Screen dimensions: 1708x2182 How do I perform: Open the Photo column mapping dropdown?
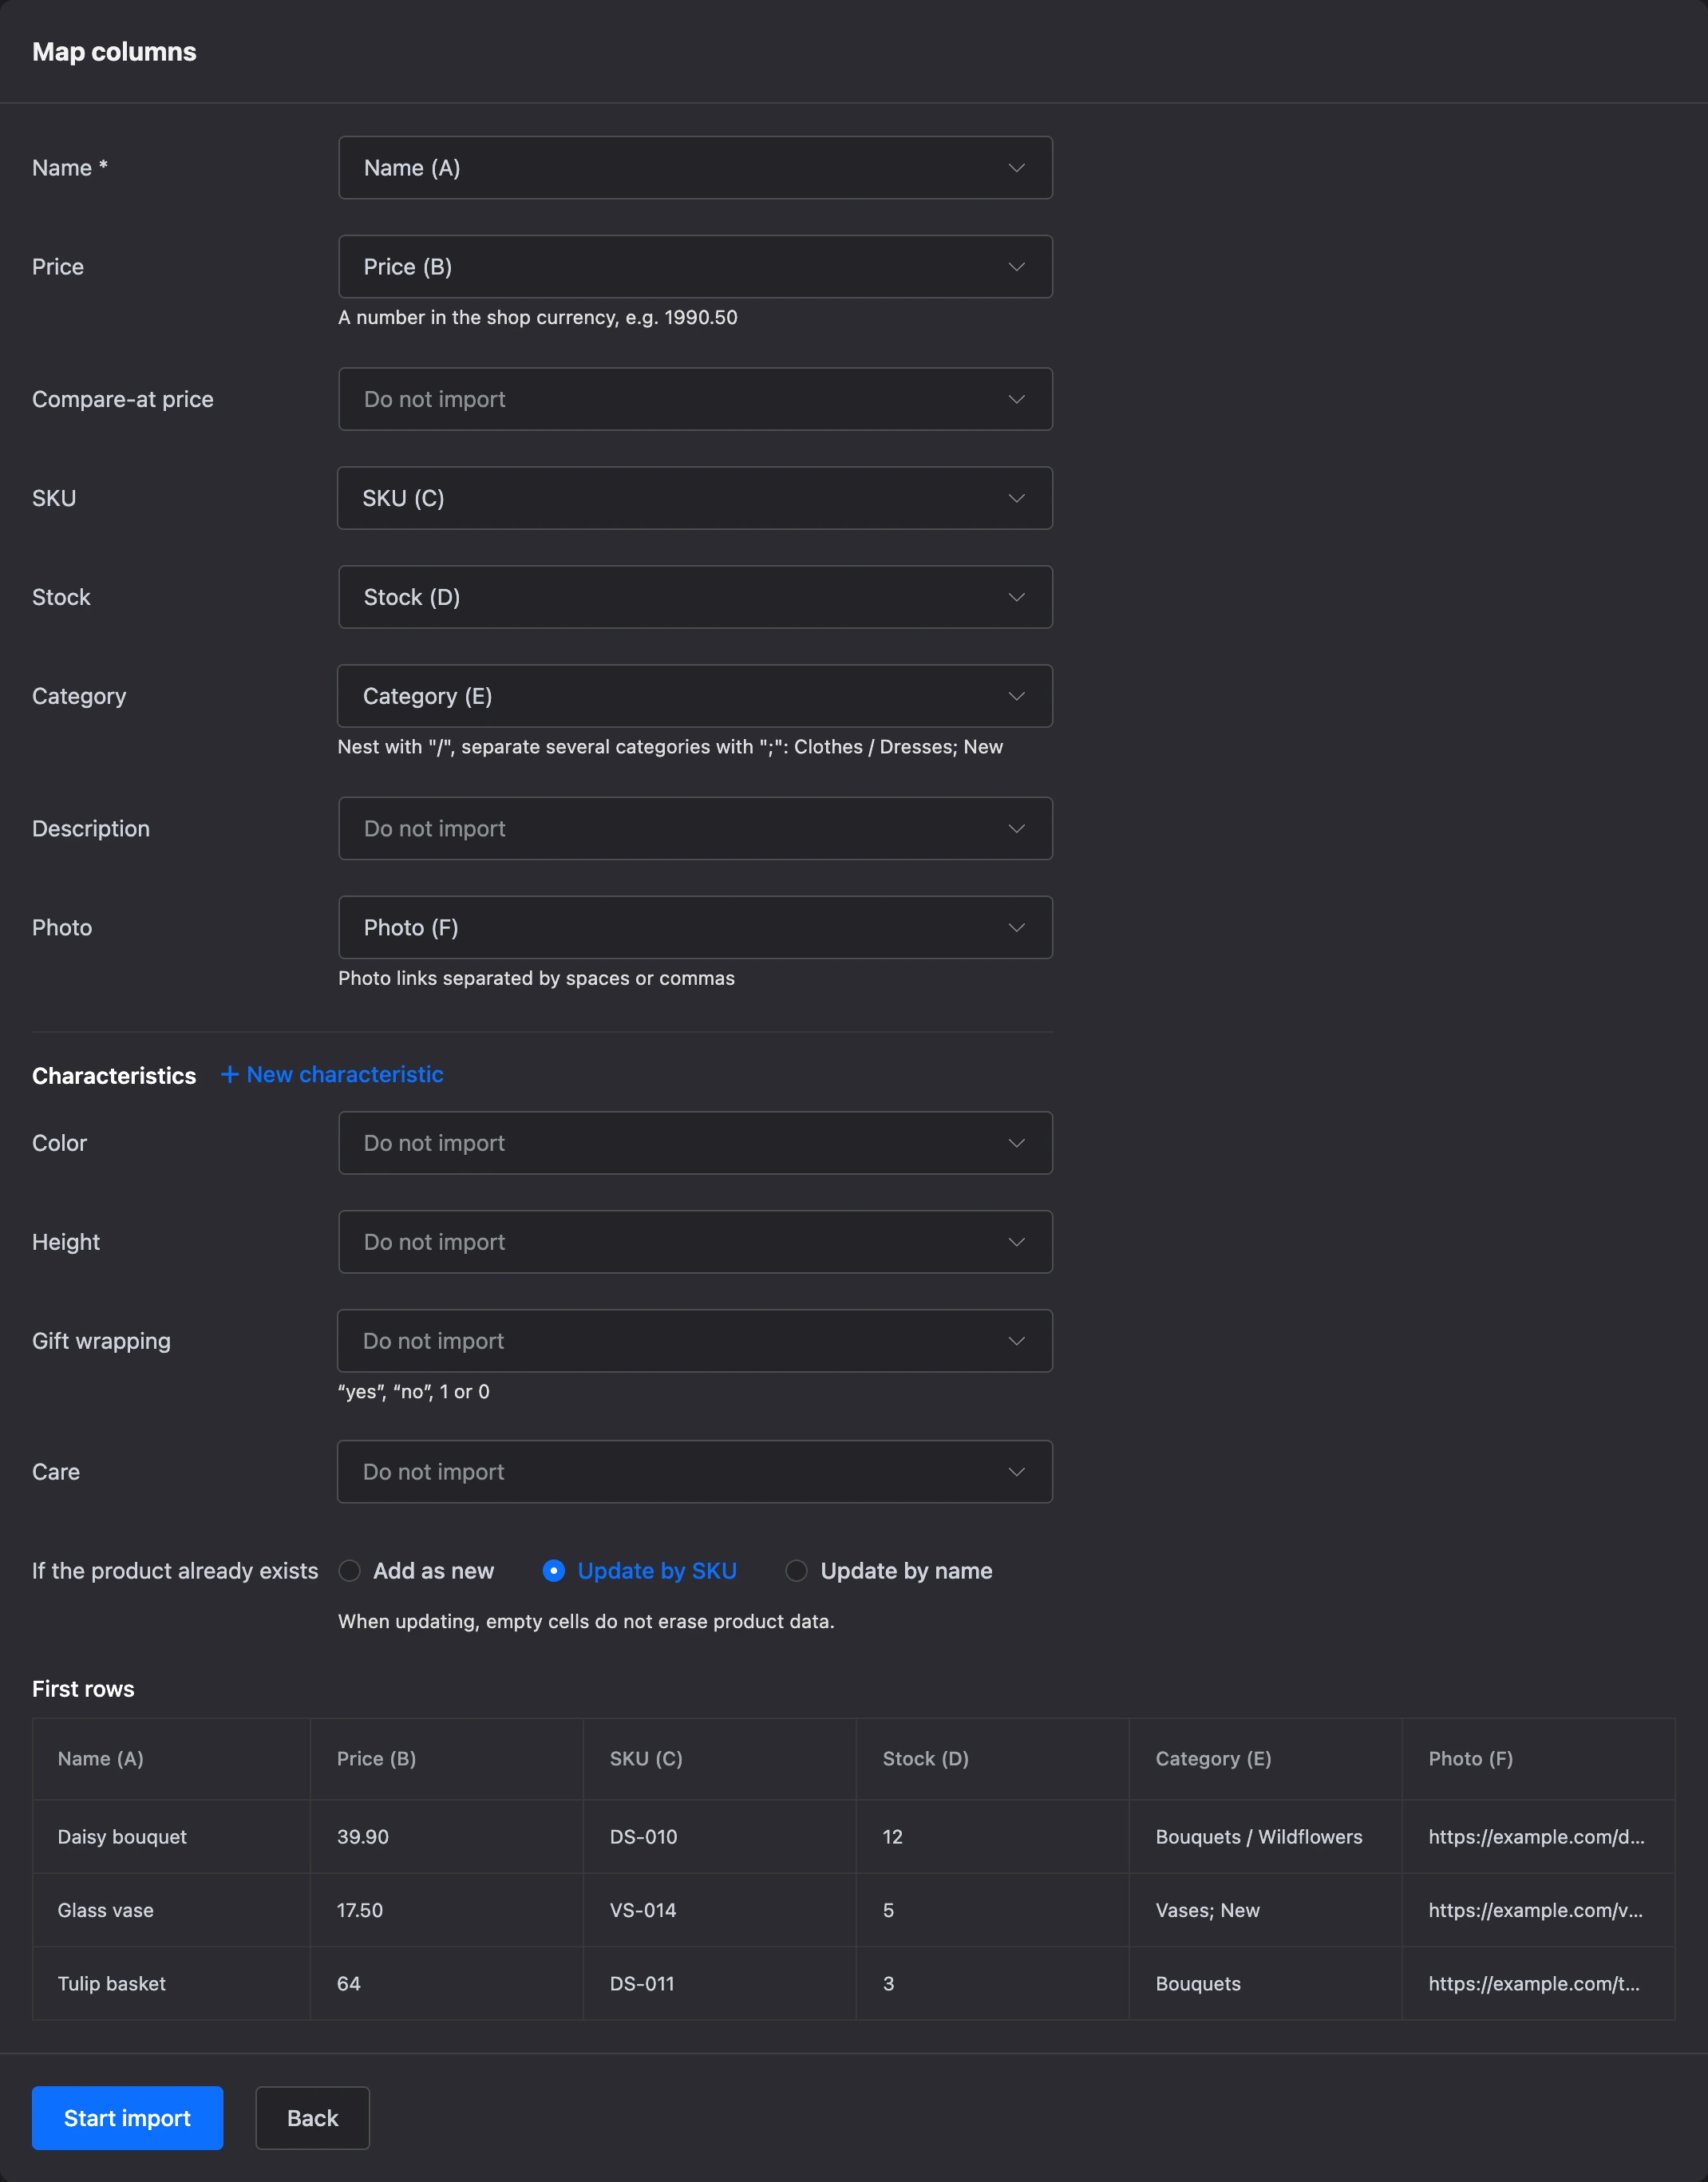[695, 927]
